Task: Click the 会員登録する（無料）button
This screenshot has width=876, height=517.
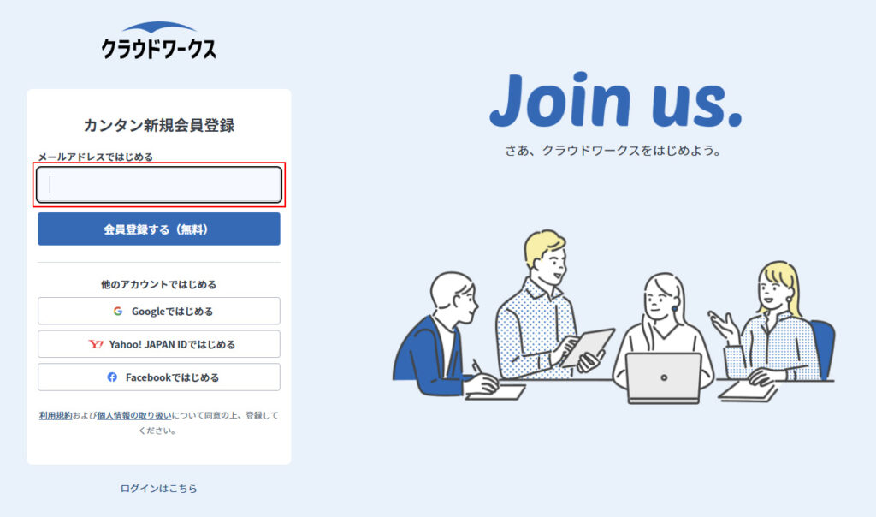Action: 159,229
